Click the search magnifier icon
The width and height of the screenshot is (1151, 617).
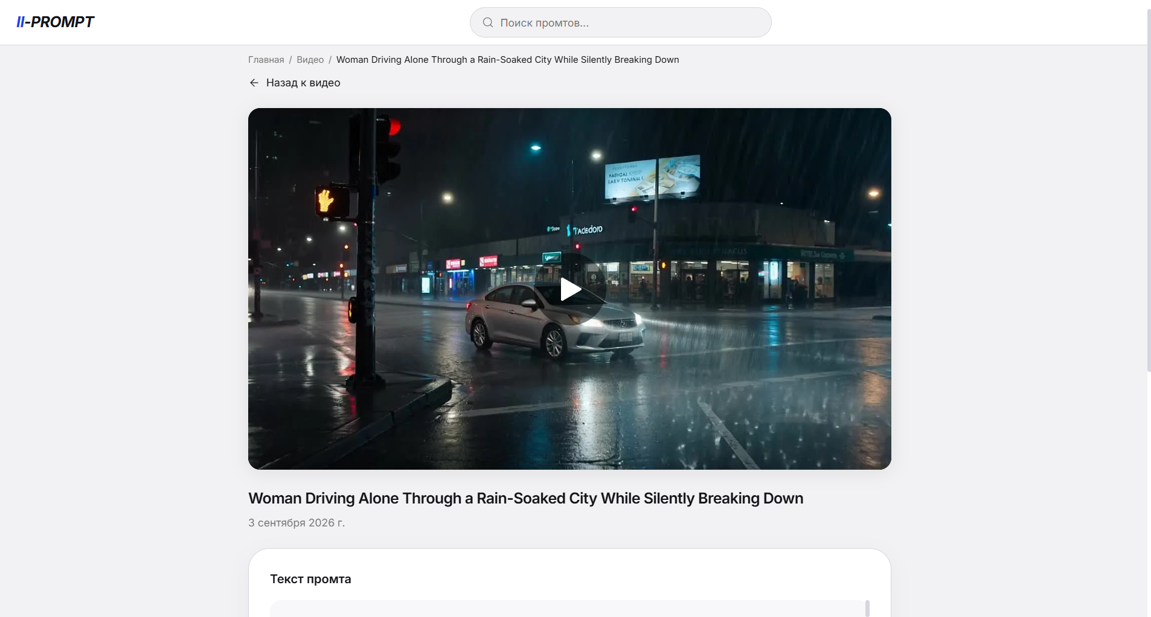click(488, 22)
